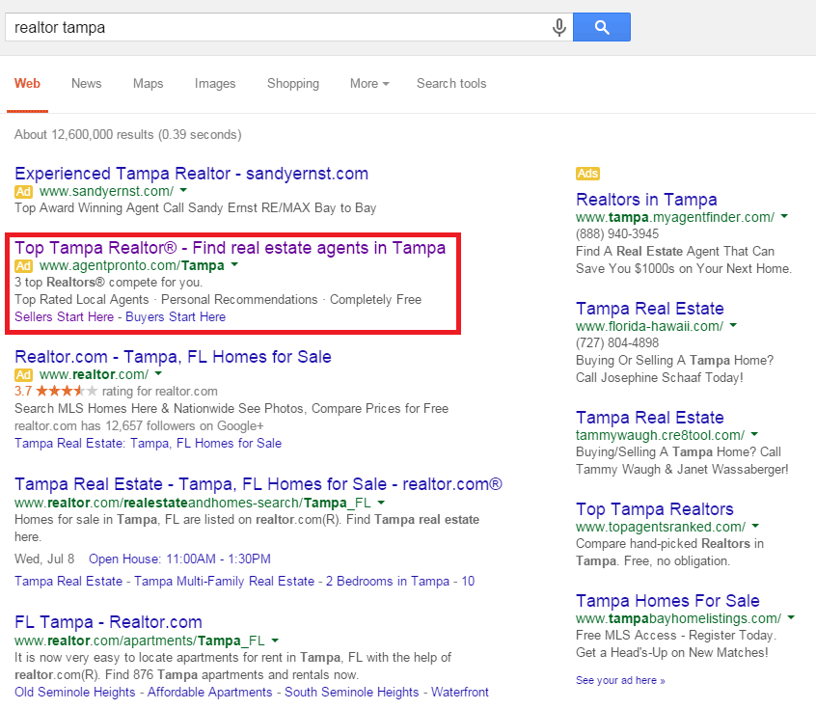Click the See your ad here link
The image size is (816, 709).
pos(619,680)
